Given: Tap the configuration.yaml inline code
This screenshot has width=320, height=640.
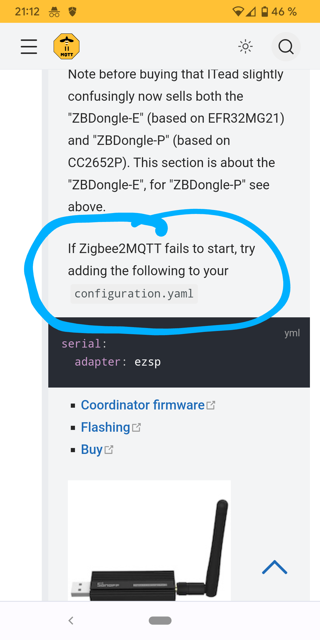Looking at the screenshot, I should click(134, 294).
